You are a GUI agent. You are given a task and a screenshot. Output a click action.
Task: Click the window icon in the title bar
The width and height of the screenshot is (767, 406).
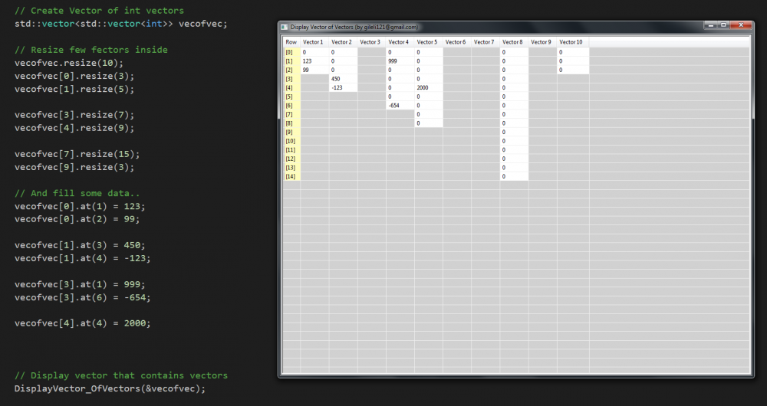pos(285,27)
